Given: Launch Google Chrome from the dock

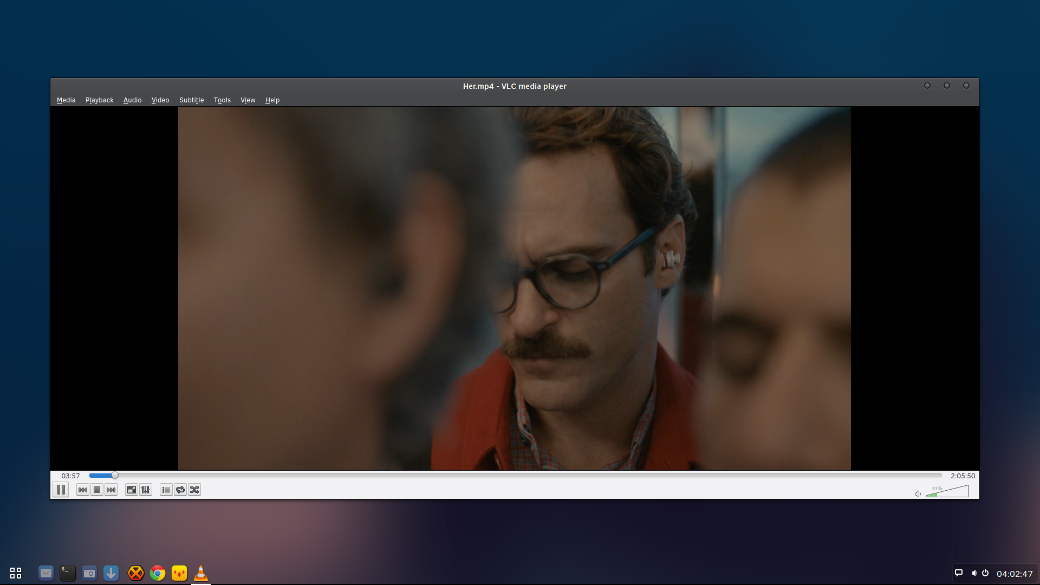Looking at the screenshot, I should click(x=158, y=573).
